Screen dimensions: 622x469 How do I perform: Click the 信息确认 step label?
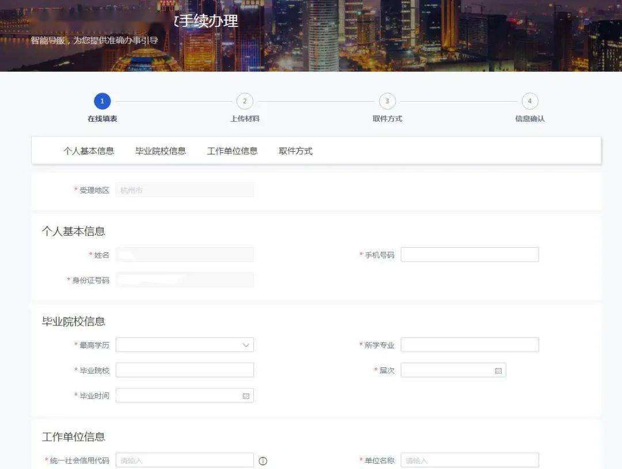(530, 118)
